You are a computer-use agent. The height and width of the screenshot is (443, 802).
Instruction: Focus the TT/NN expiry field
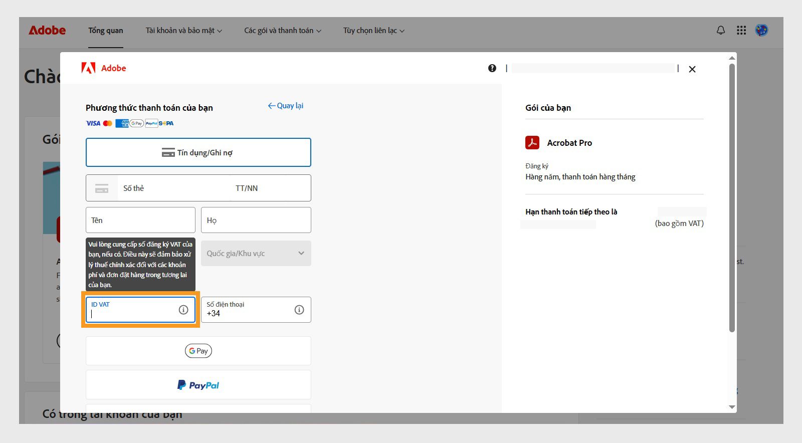point(270,188)
